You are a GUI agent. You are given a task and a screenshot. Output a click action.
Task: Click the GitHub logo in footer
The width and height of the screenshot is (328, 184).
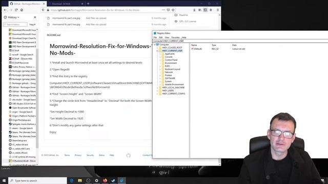click(129, 155)
